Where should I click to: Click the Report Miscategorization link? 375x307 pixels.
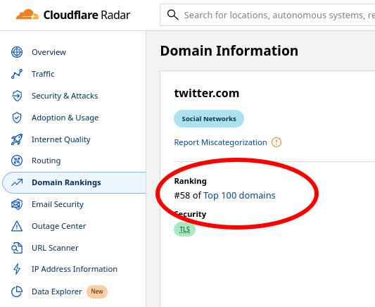click(x=220, y=142)
